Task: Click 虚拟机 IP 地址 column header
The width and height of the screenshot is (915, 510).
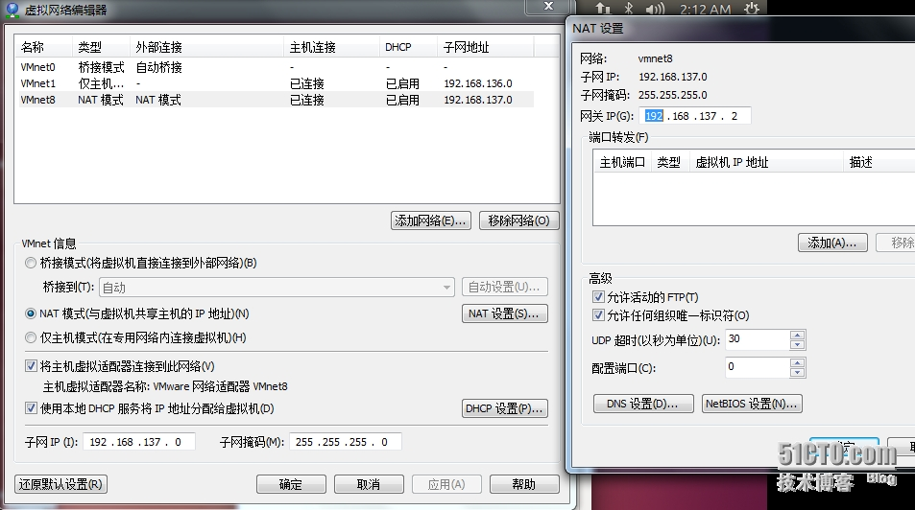Action: tap(767, 163)
